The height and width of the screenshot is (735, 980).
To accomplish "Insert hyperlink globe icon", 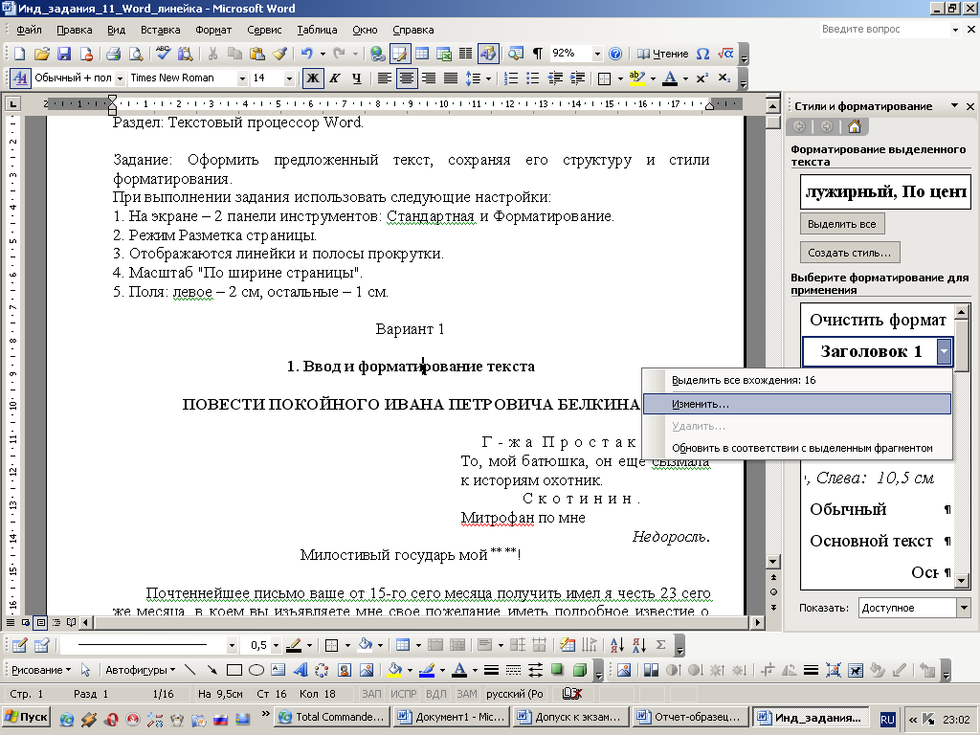I will click(377, 54).
